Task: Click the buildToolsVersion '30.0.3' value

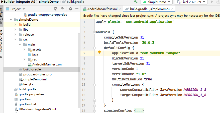Action: pos(148,43)
